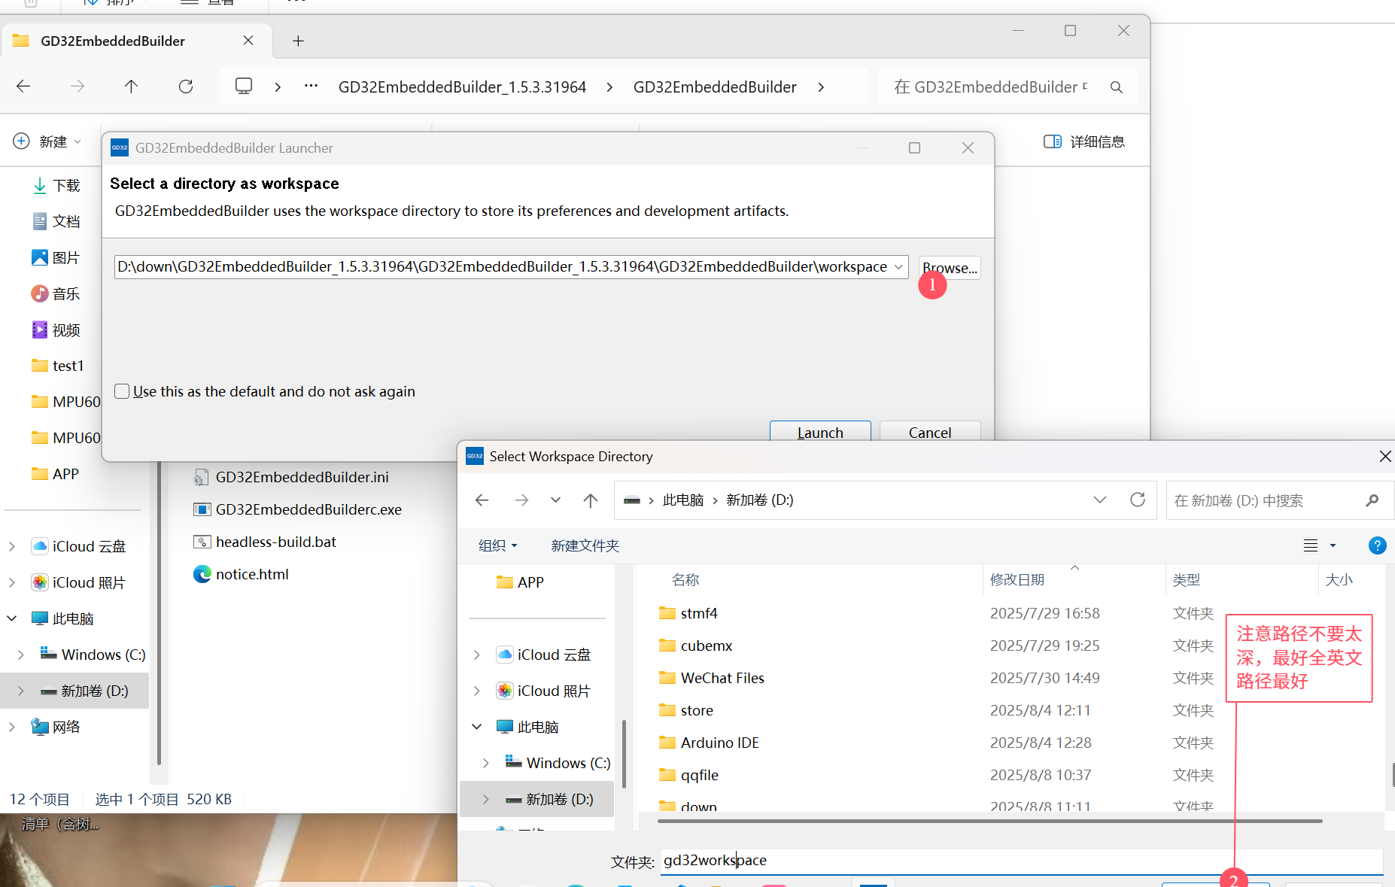Expand iCloud 云盘 in workspace dialog tree
This screenshot has height=887, width=1395.
477,655
